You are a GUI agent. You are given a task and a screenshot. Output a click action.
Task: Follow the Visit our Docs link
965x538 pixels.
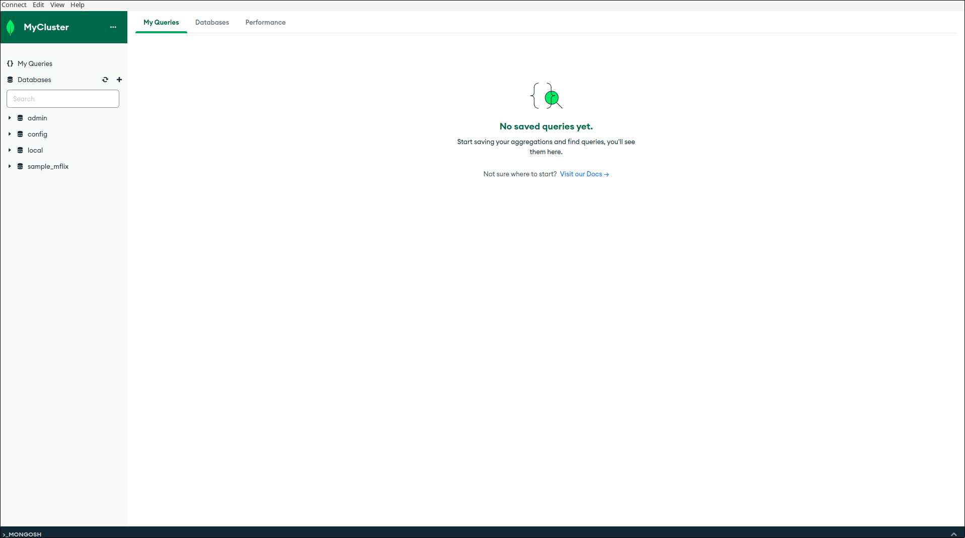tap(584, 174)
